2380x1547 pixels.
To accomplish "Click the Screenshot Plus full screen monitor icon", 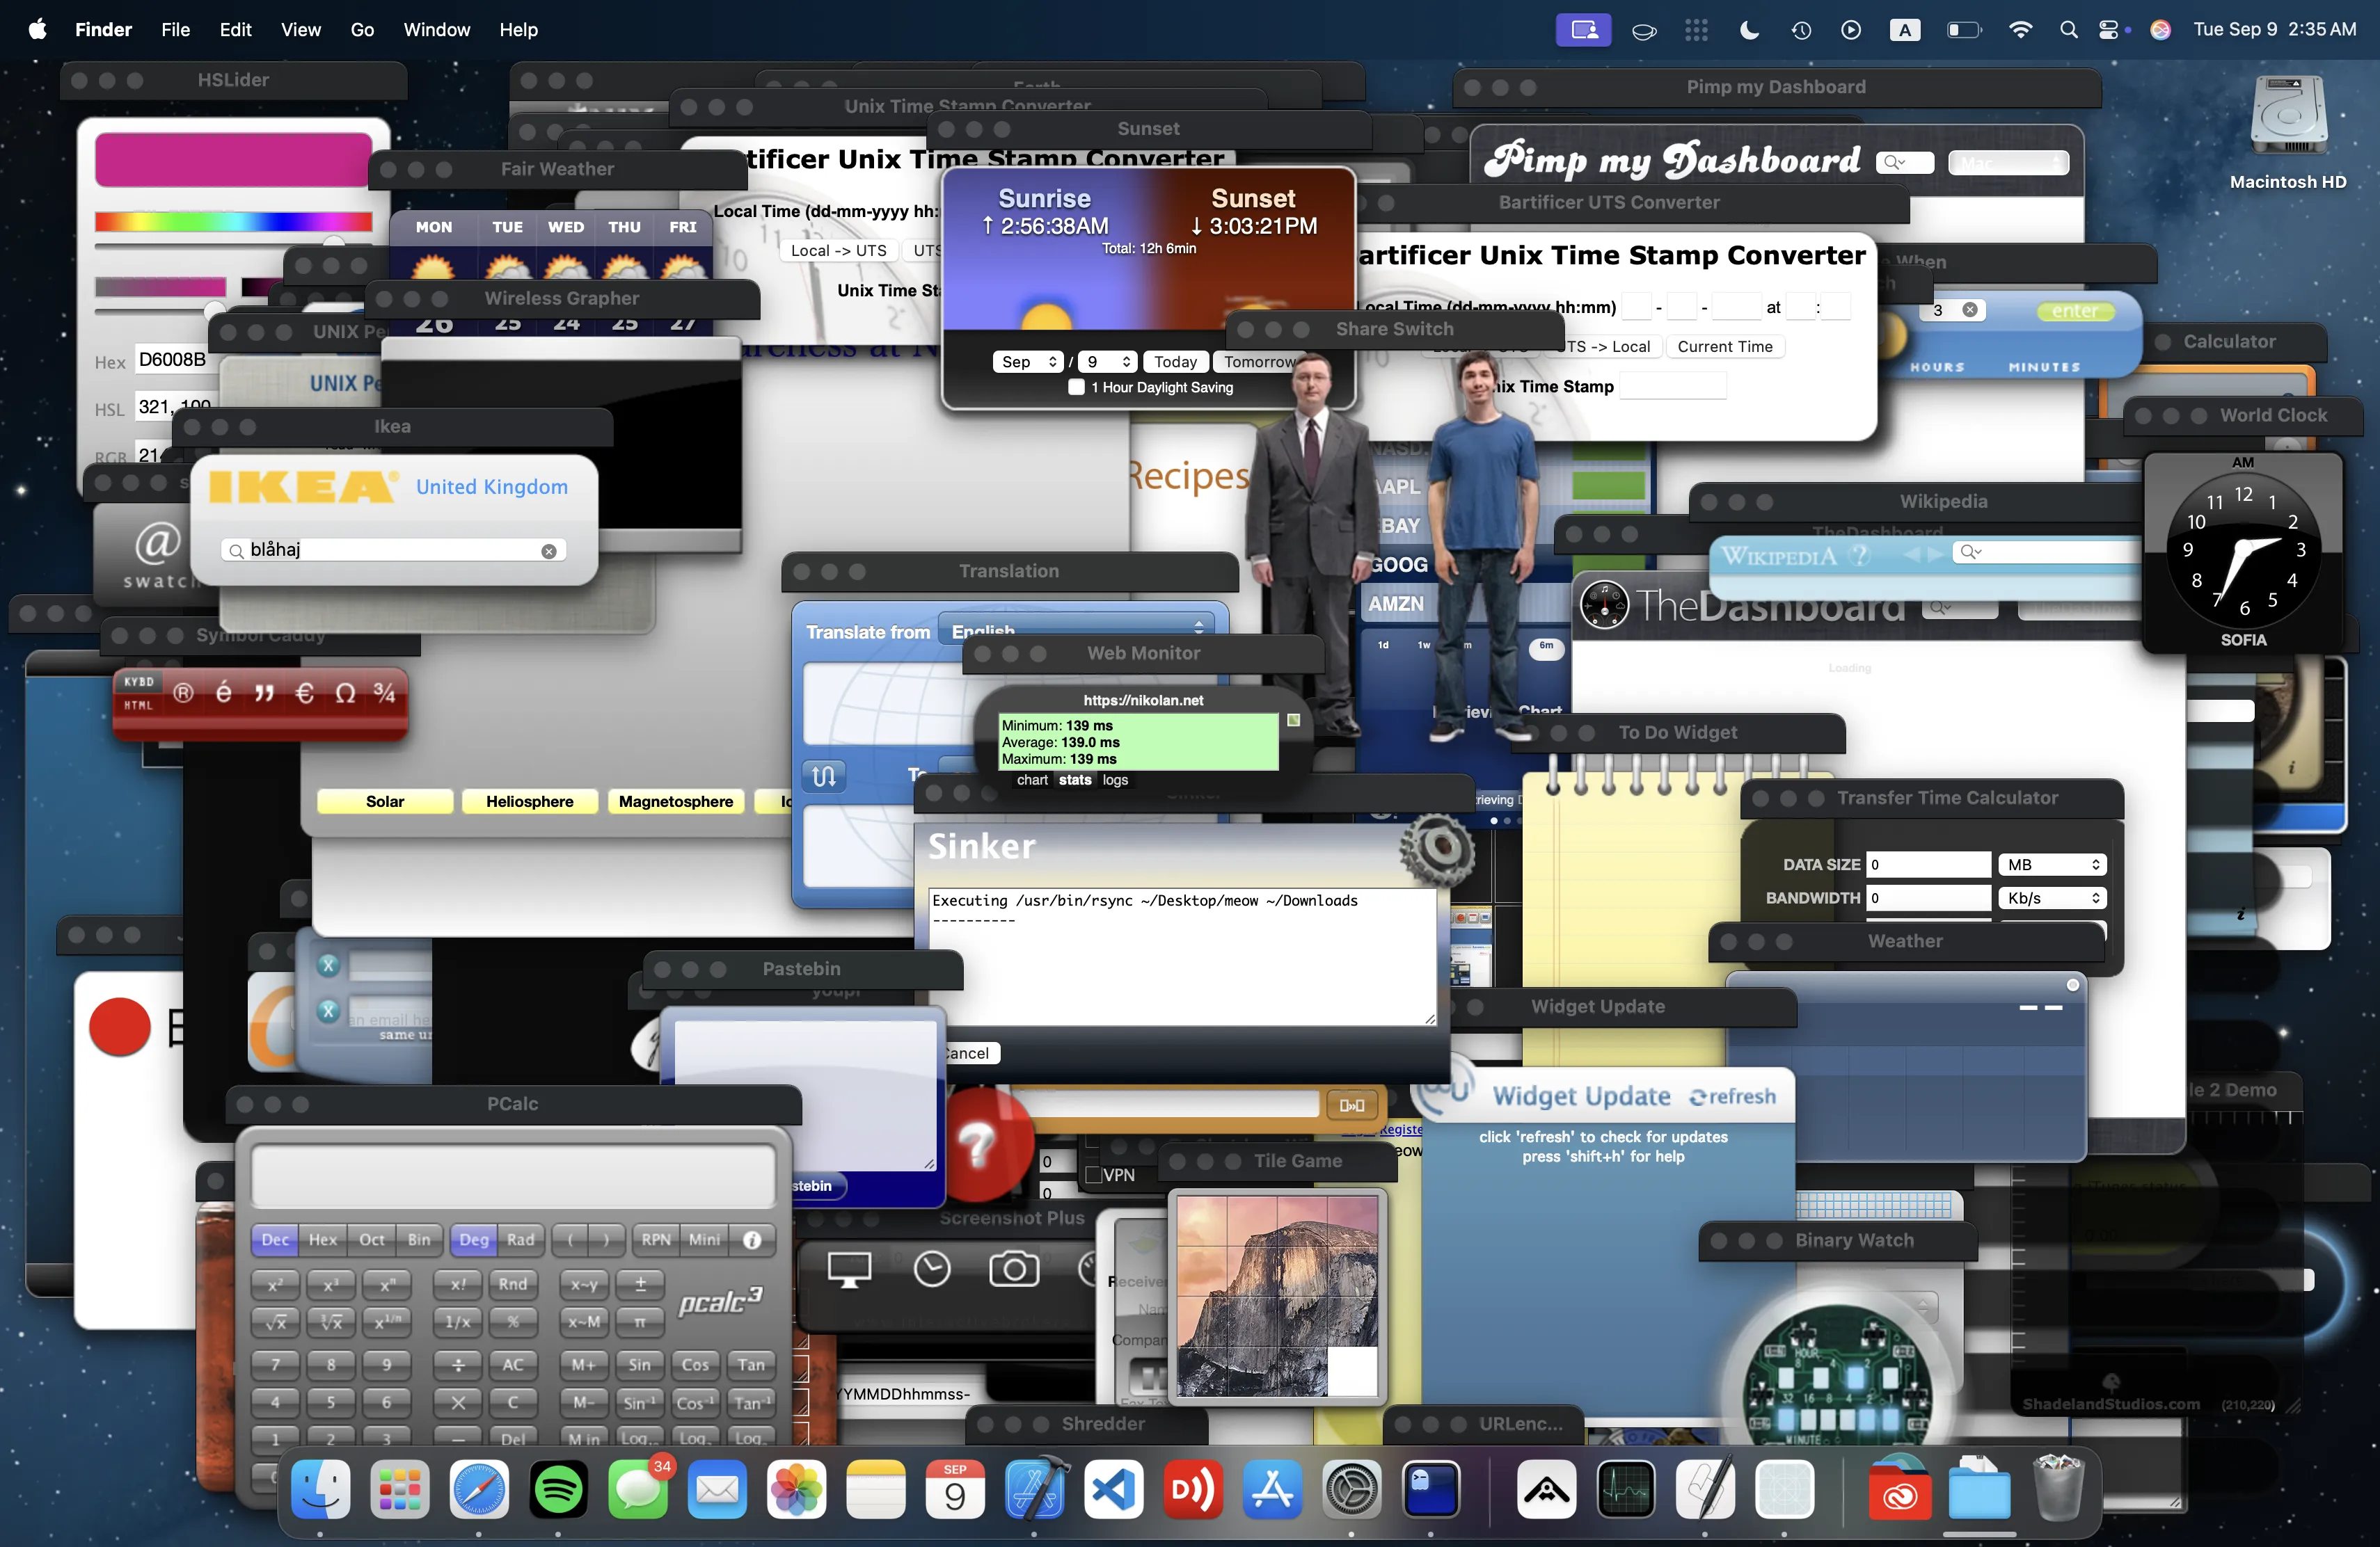I will tap(849, 1269).
